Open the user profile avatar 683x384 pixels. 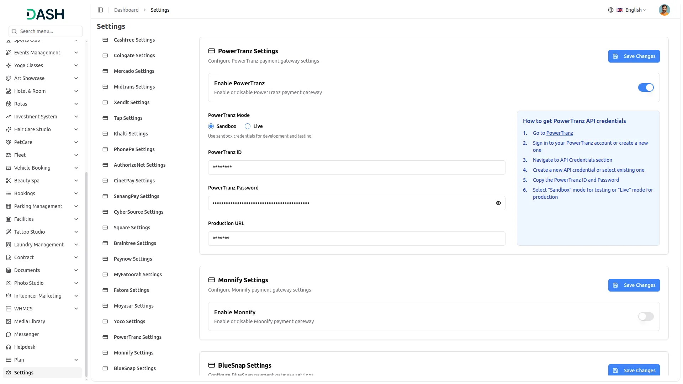(664, 10)
